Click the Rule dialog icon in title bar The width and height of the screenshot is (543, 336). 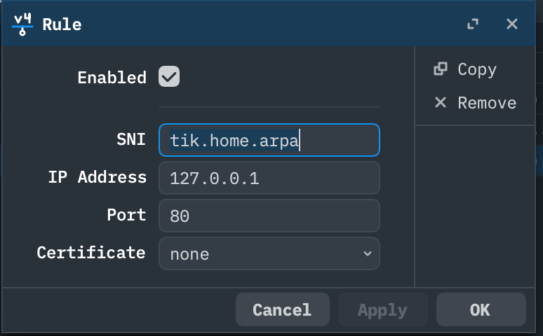23,24
